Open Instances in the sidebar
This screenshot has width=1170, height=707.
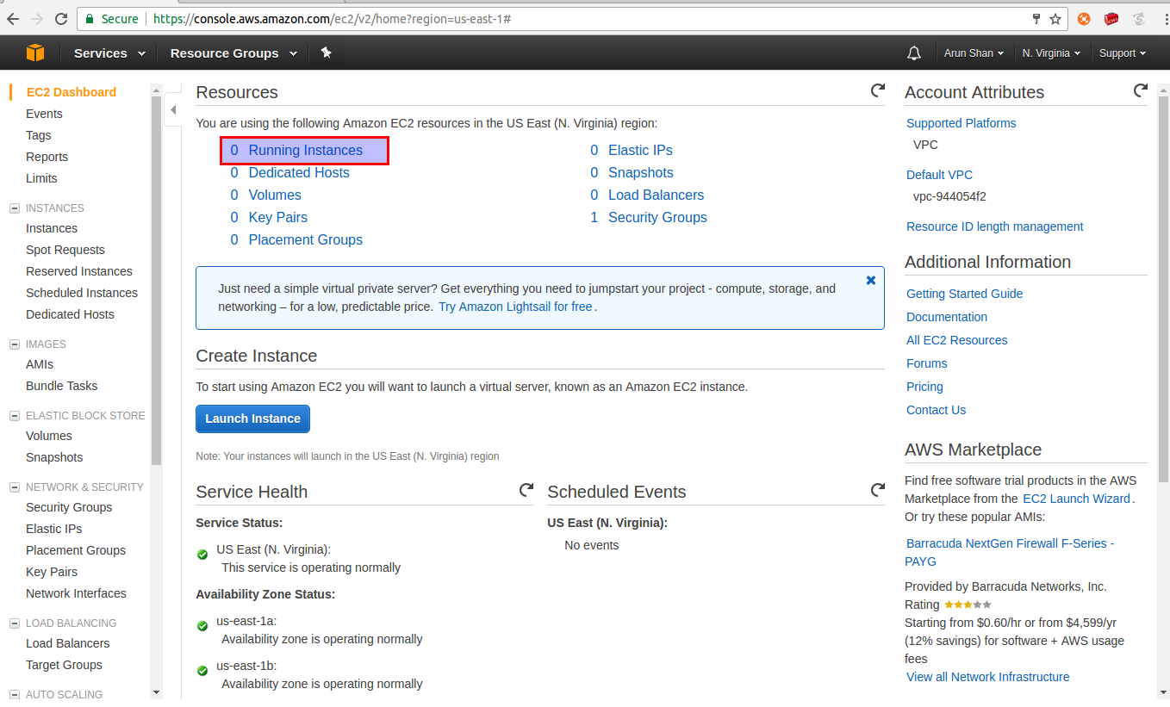click(x=52, y=228)
